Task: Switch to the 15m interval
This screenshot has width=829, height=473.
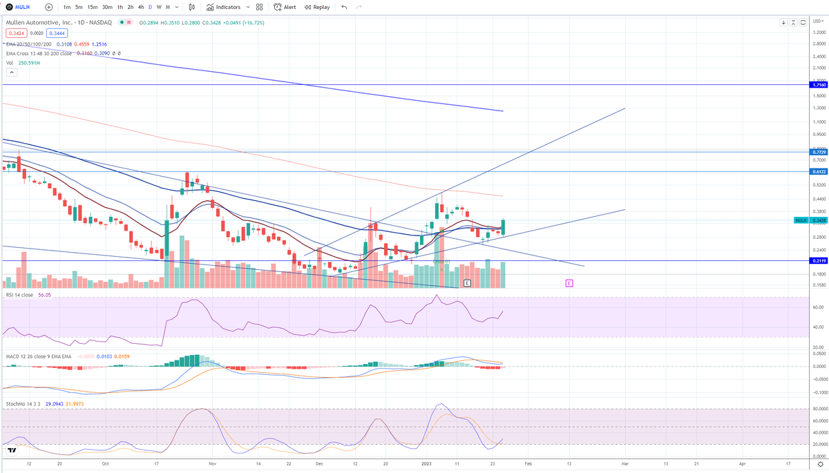Action: 93,7
